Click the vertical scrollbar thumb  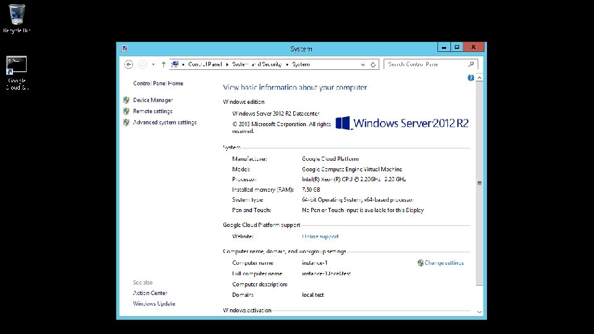480,183
